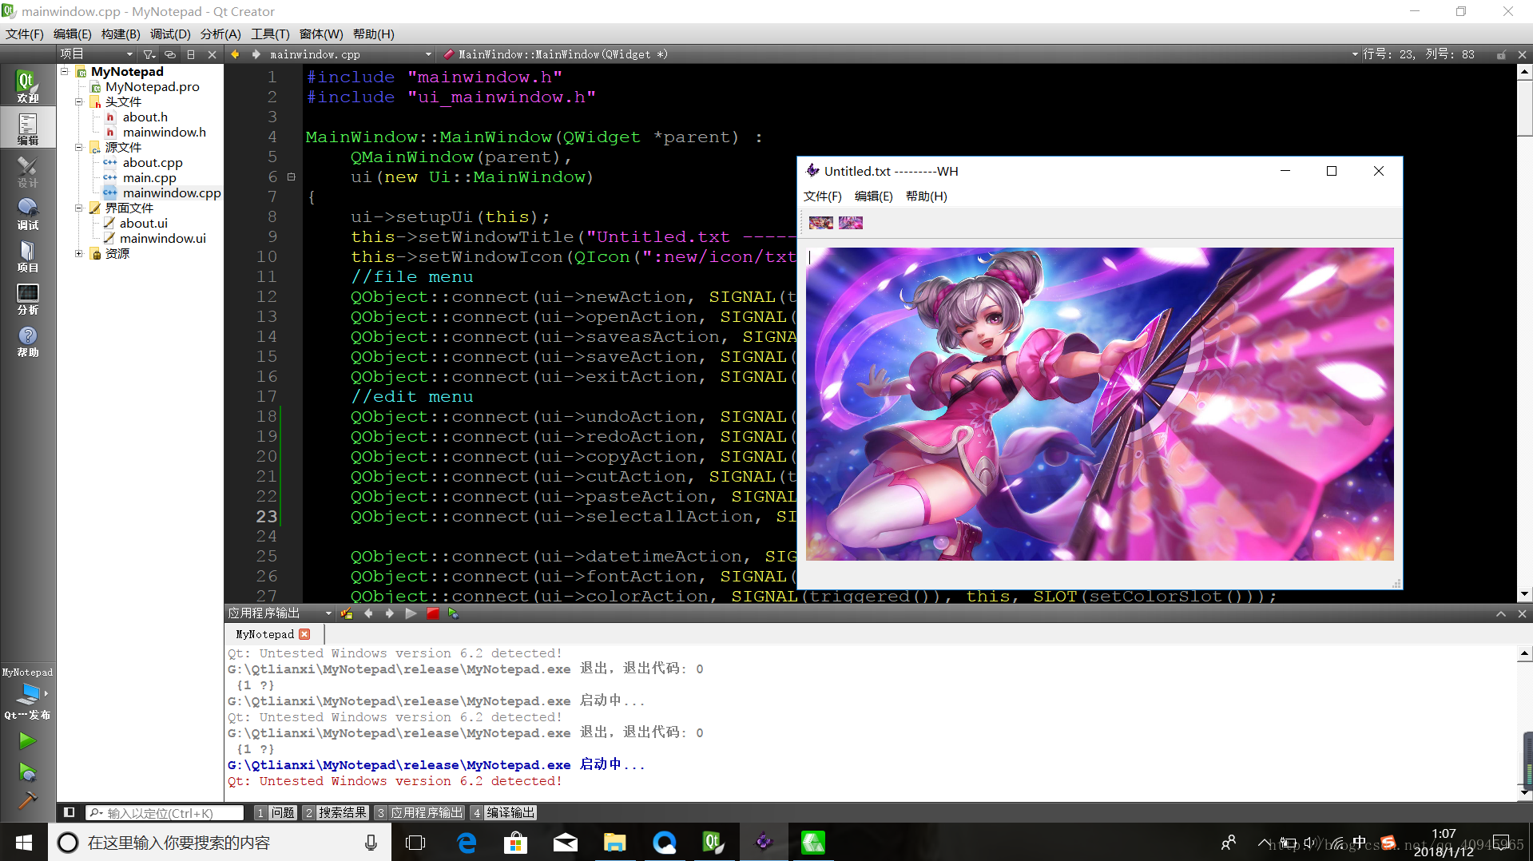Open the Design (设计) mode icon

(x=27, y=171)
